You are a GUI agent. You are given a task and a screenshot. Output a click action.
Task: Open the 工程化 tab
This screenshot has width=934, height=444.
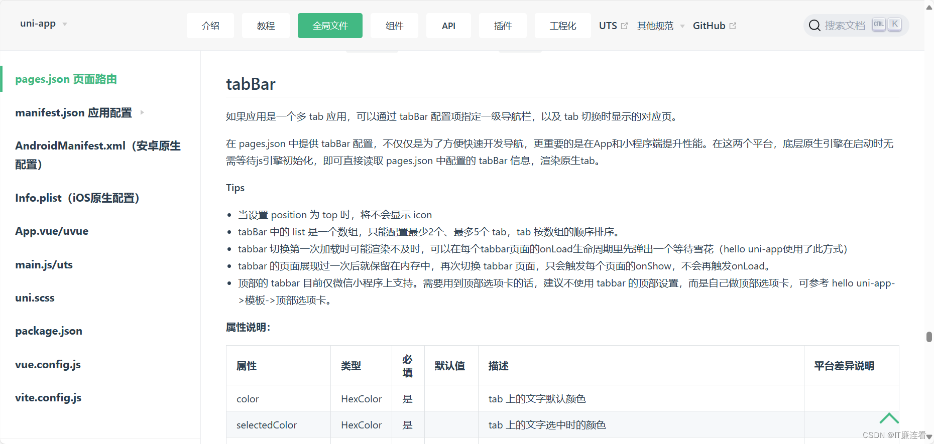click(563, 26)
